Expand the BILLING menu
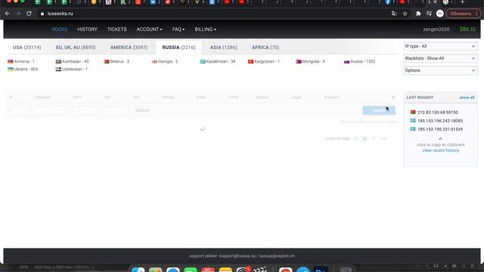Viewport: 484px width, 272px height. 205,29
